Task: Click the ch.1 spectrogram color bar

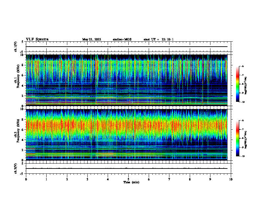Action: 238,84
